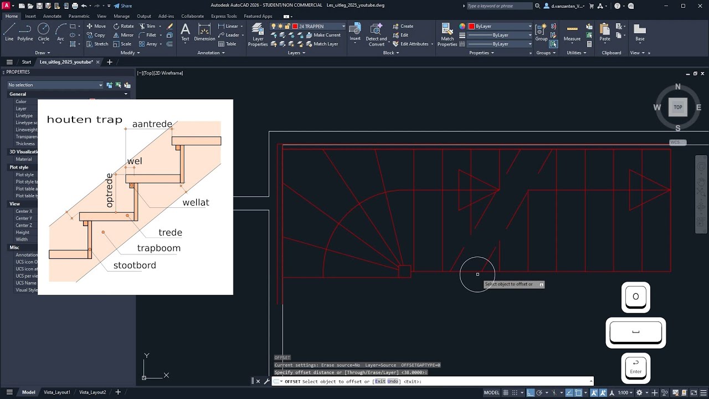
Task: Open the Insert block tool
Action: pos(355,32)
